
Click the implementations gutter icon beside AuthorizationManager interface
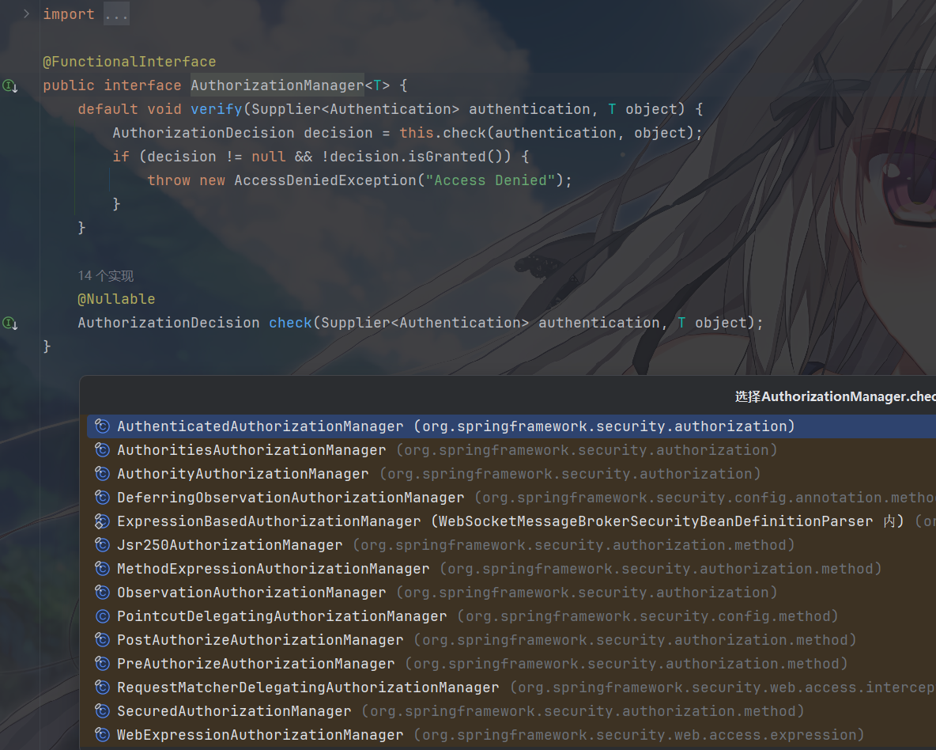coord(9,85)
